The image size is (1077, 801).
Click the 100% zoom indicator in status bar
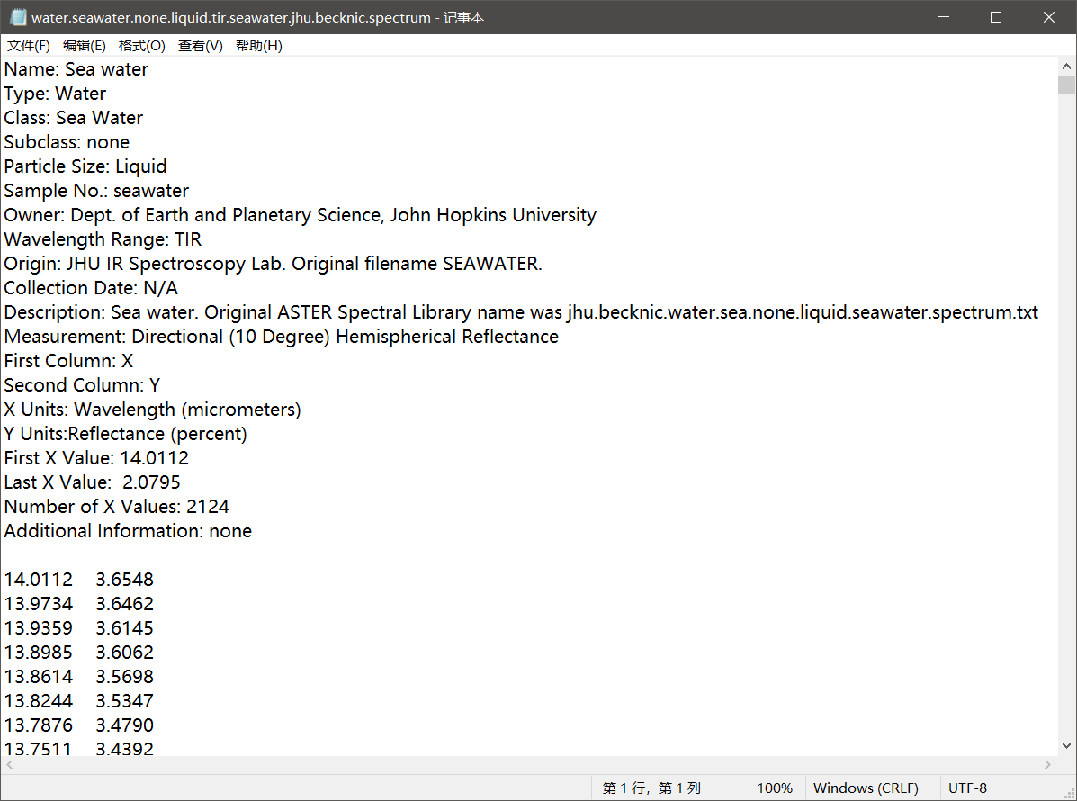tap(774, 787)
